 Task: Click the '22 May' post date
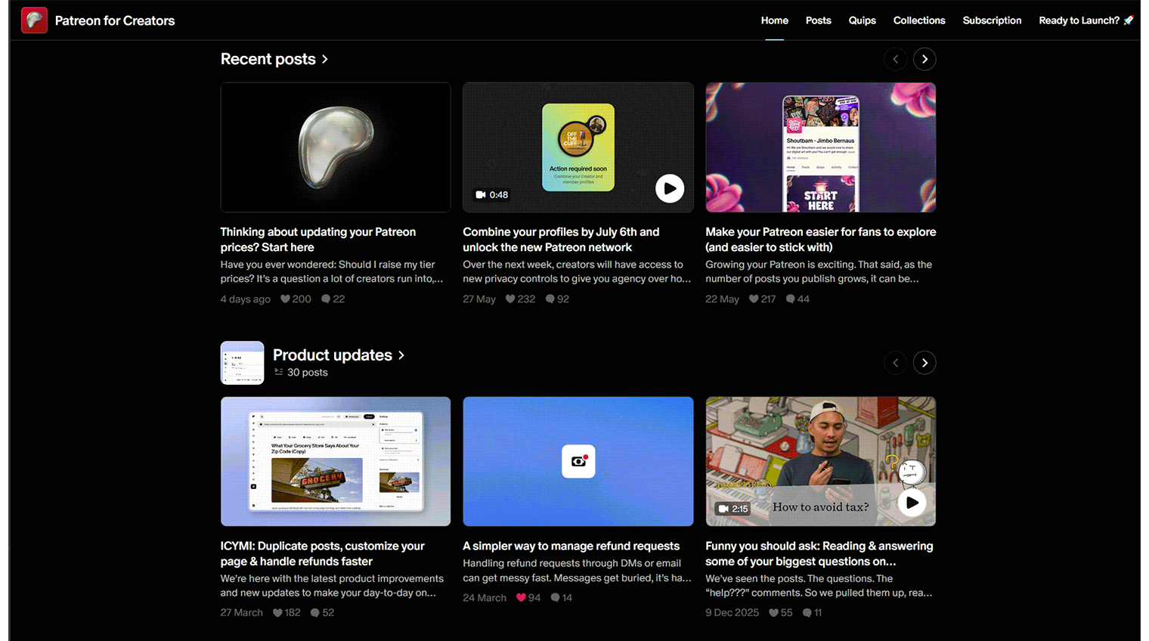click(x=722, y=299)
